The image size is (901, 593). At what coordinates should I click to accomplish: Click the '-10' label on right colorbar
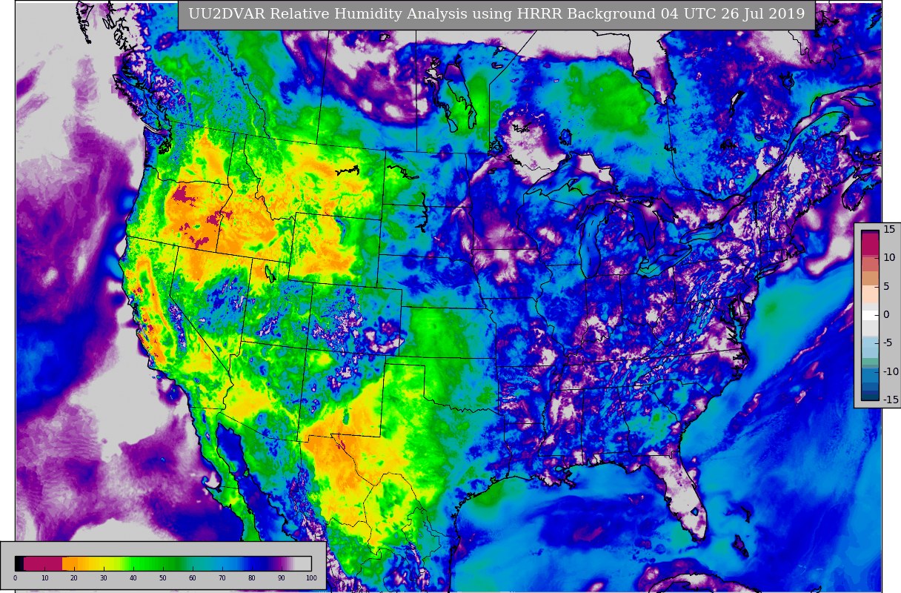(x=891, y=371)
